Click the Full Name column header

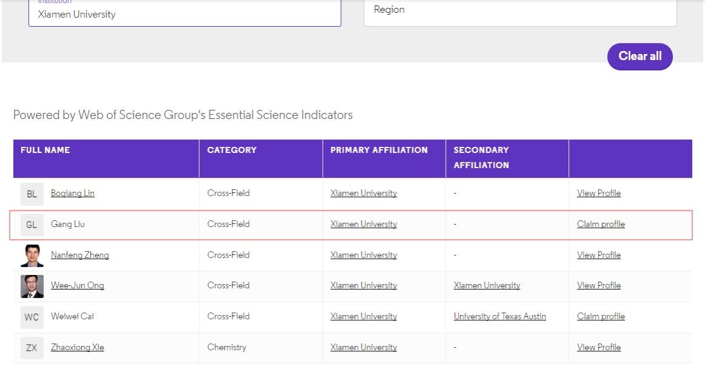[46, 151]
